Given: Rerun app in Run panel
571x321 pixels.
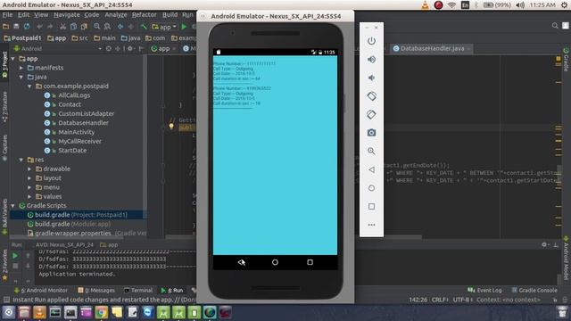Looking at the screenshot, I should click(15, 256).
